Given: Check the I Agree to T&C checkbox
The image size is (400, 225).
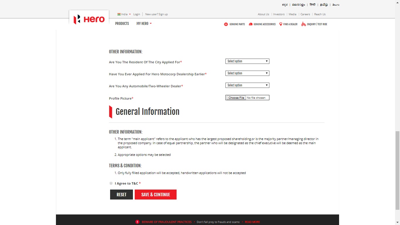Looking at the screenshot, I should click(x=111, y=183).
